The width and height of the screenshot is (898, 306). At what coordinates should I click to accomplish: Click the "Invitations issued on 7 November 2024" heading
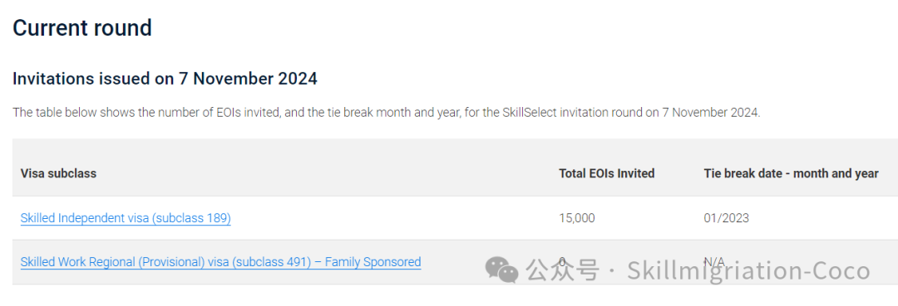[x=165, y=79]
